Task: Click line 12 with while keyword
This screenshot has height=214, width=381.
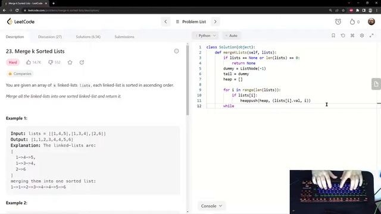Action: [229, 106]
